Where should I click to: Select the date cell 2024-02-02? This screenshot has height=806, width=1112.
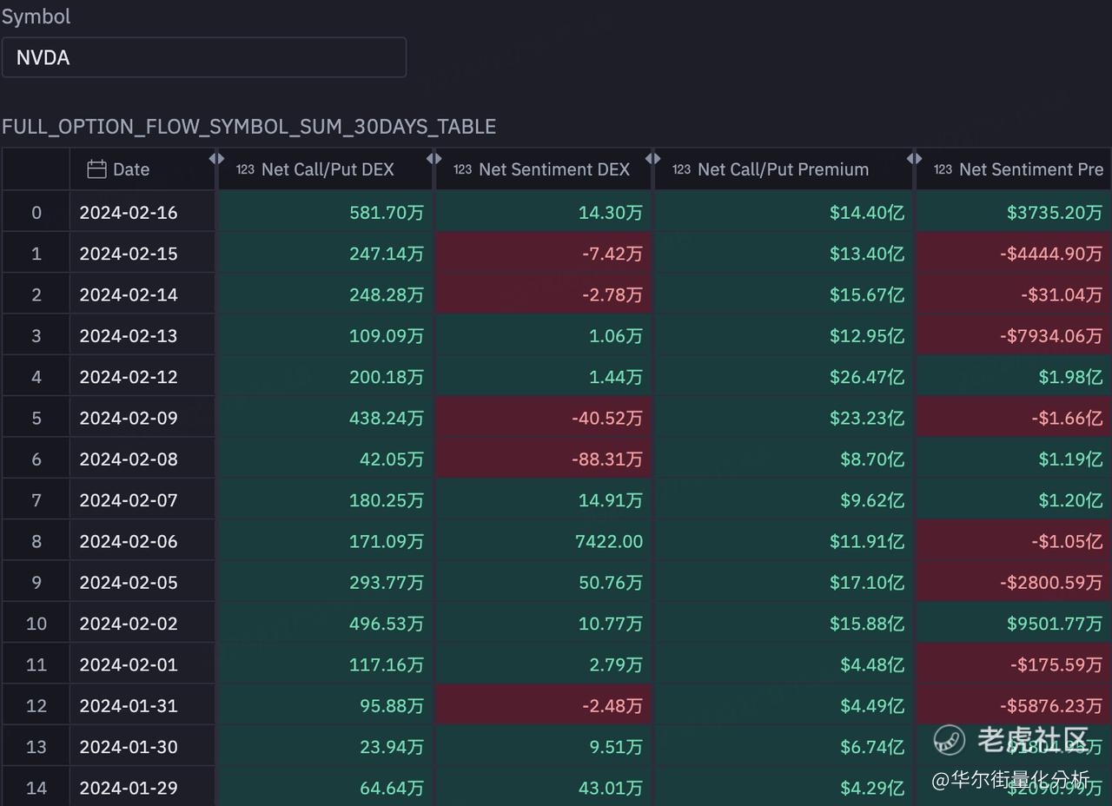coord(142,624)
